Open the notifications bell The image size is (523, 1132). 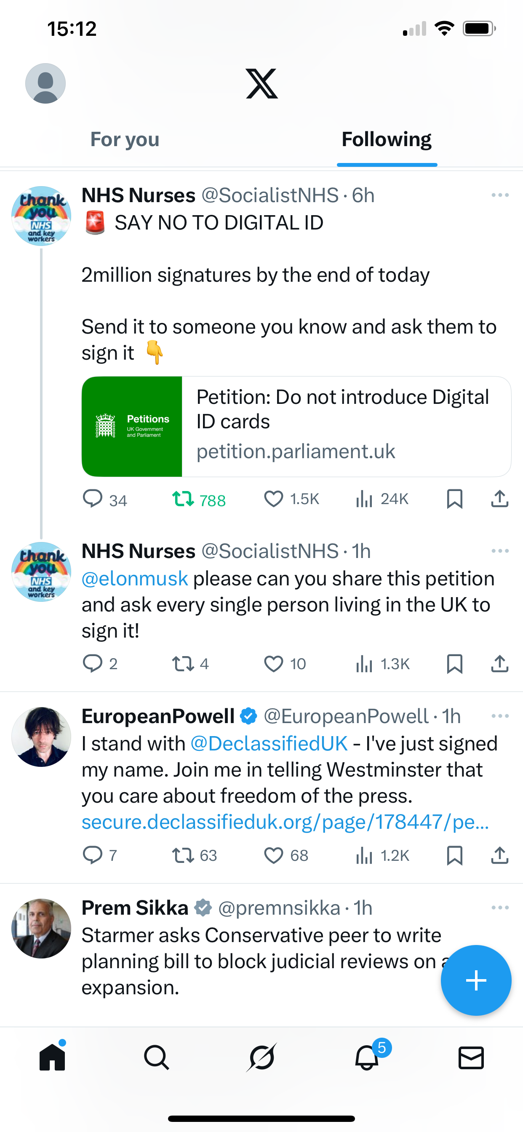(x=367, y=1057)
